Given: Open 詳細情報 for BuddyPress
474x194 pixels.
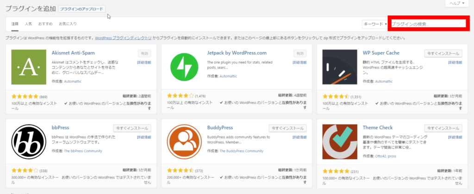Looking at the screenshot, I should click(299, 137).
